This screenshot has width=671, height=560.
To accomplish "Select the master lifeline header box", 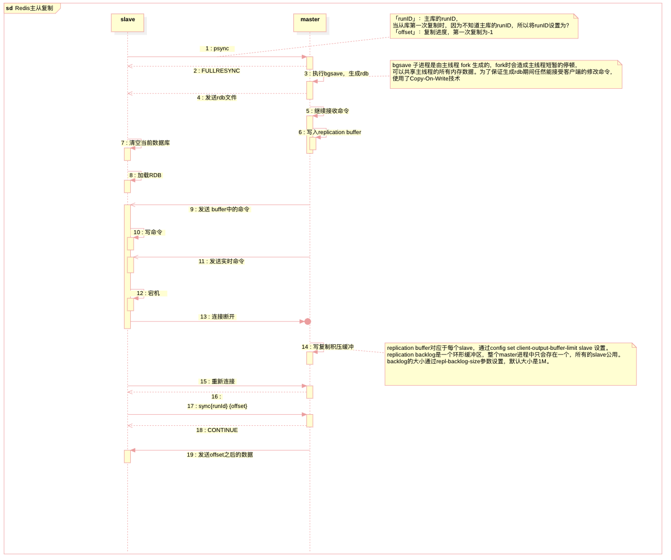I will (310, 23).
